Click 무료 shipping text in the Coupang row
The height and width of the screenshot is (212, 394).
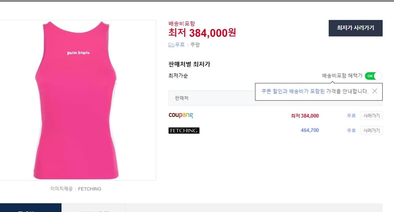(351, 115)
